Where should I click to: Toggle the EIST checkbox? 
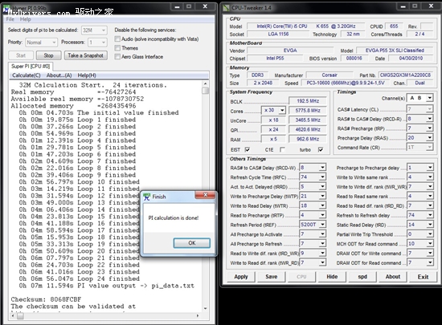pyautogui.click(x=248, y=149)
